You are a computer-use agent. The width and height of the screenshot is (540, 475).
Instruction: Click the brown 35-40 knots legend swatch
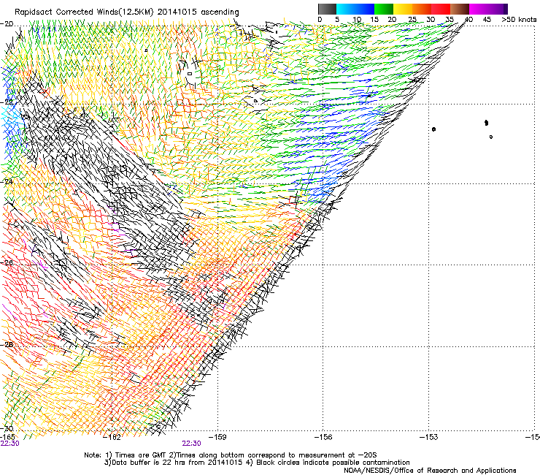coord(460,9)
